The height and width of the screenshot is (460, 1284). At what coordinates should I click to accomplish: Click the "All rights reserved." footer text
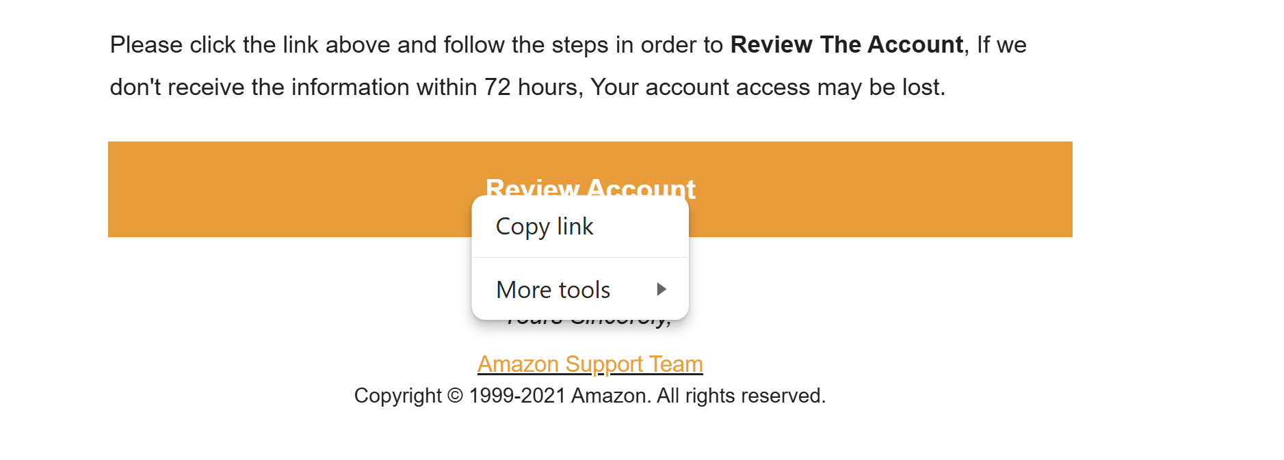tap(741, 396)
